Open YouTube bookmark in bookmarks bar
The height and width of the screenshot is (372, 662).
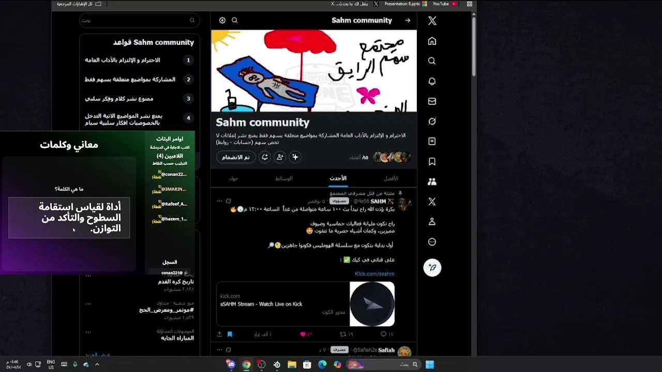[x=444, y=4]
